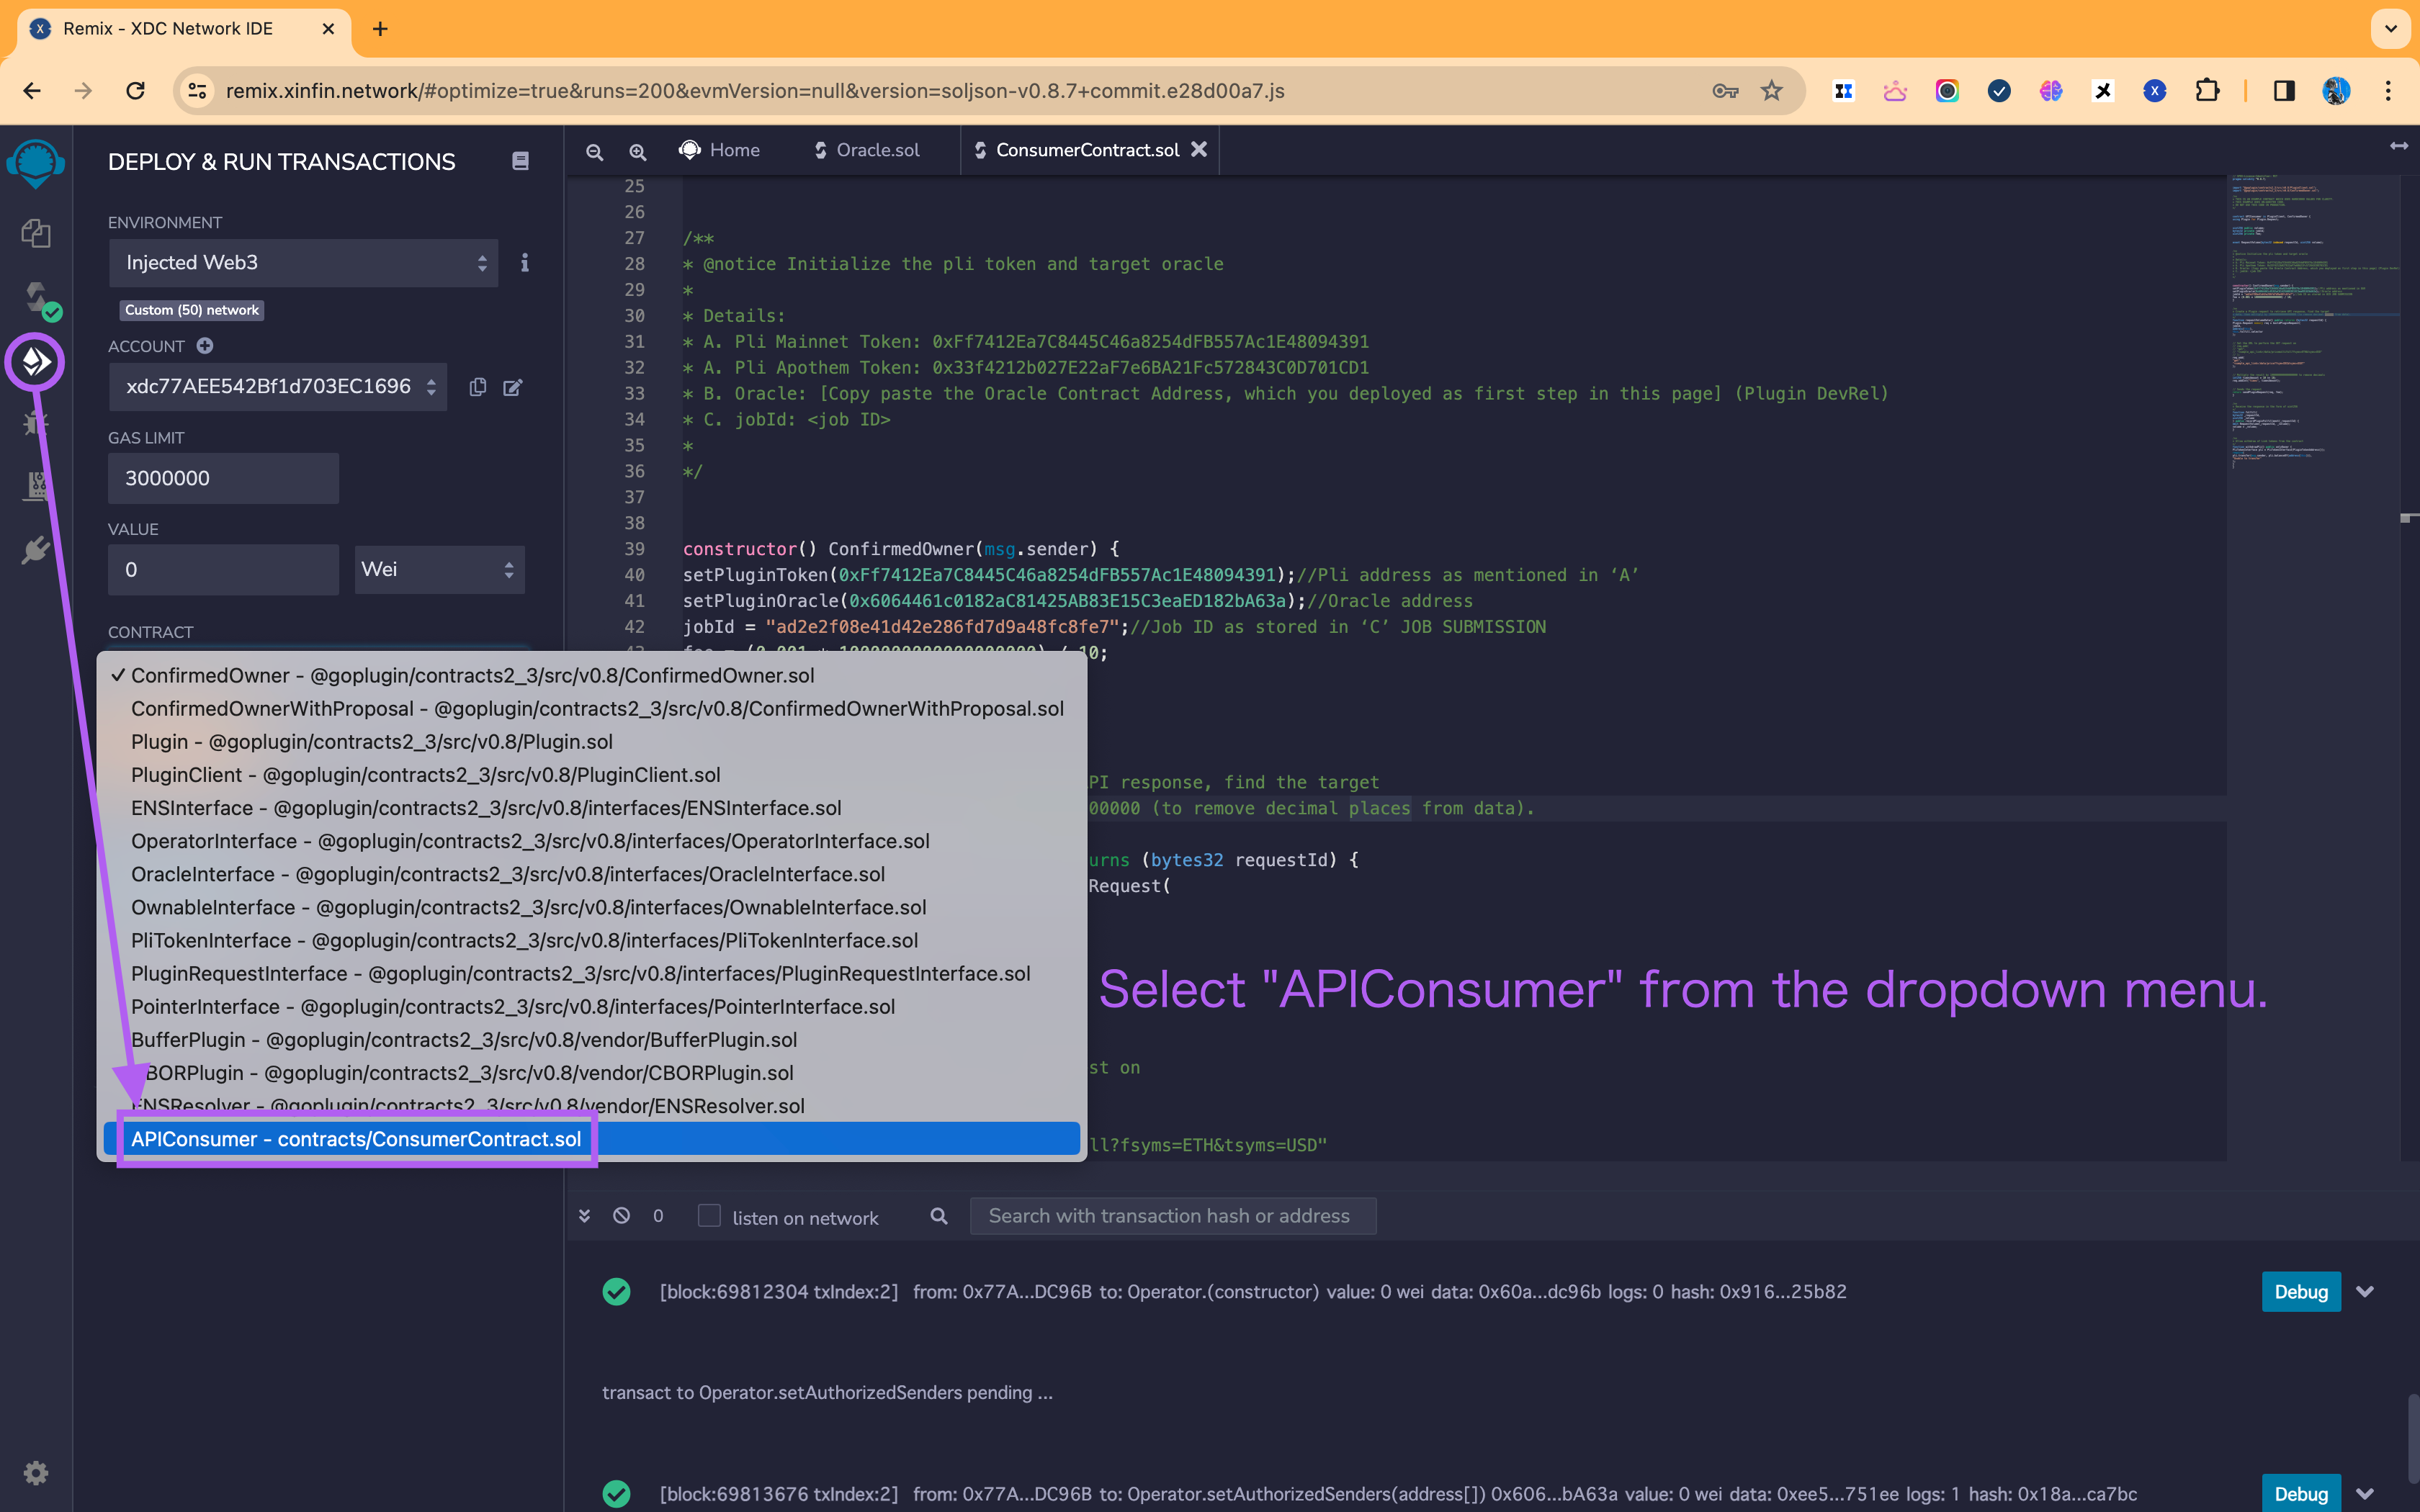Add a new account with the plus icon

coord(205,346)
